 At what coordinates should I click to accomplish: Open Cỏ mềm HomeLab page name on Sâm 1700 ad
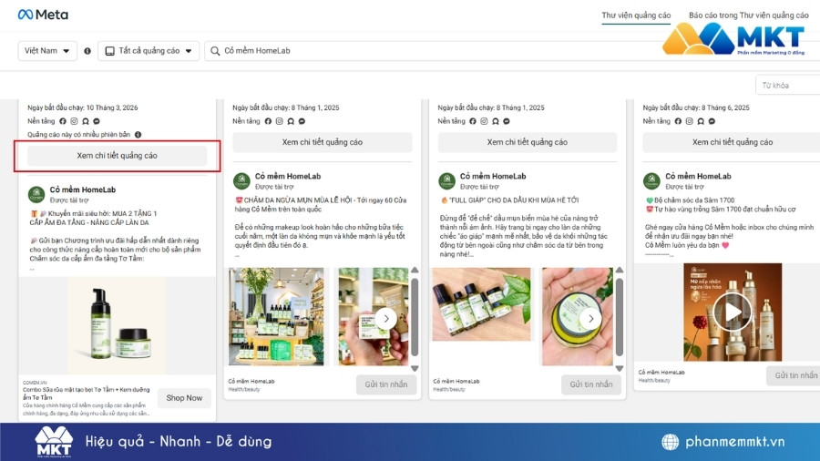[698, 176]
